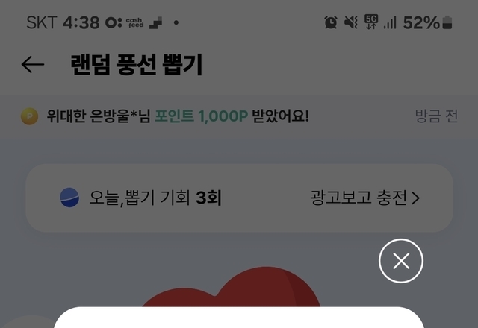
Task: Tap the white popup card
Action: (x=239, y=318)
